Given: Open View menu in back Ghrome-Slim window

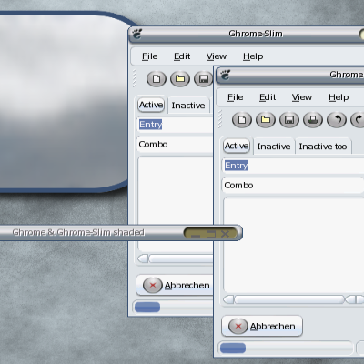Looking at the screenshot, I should point(217,56).
